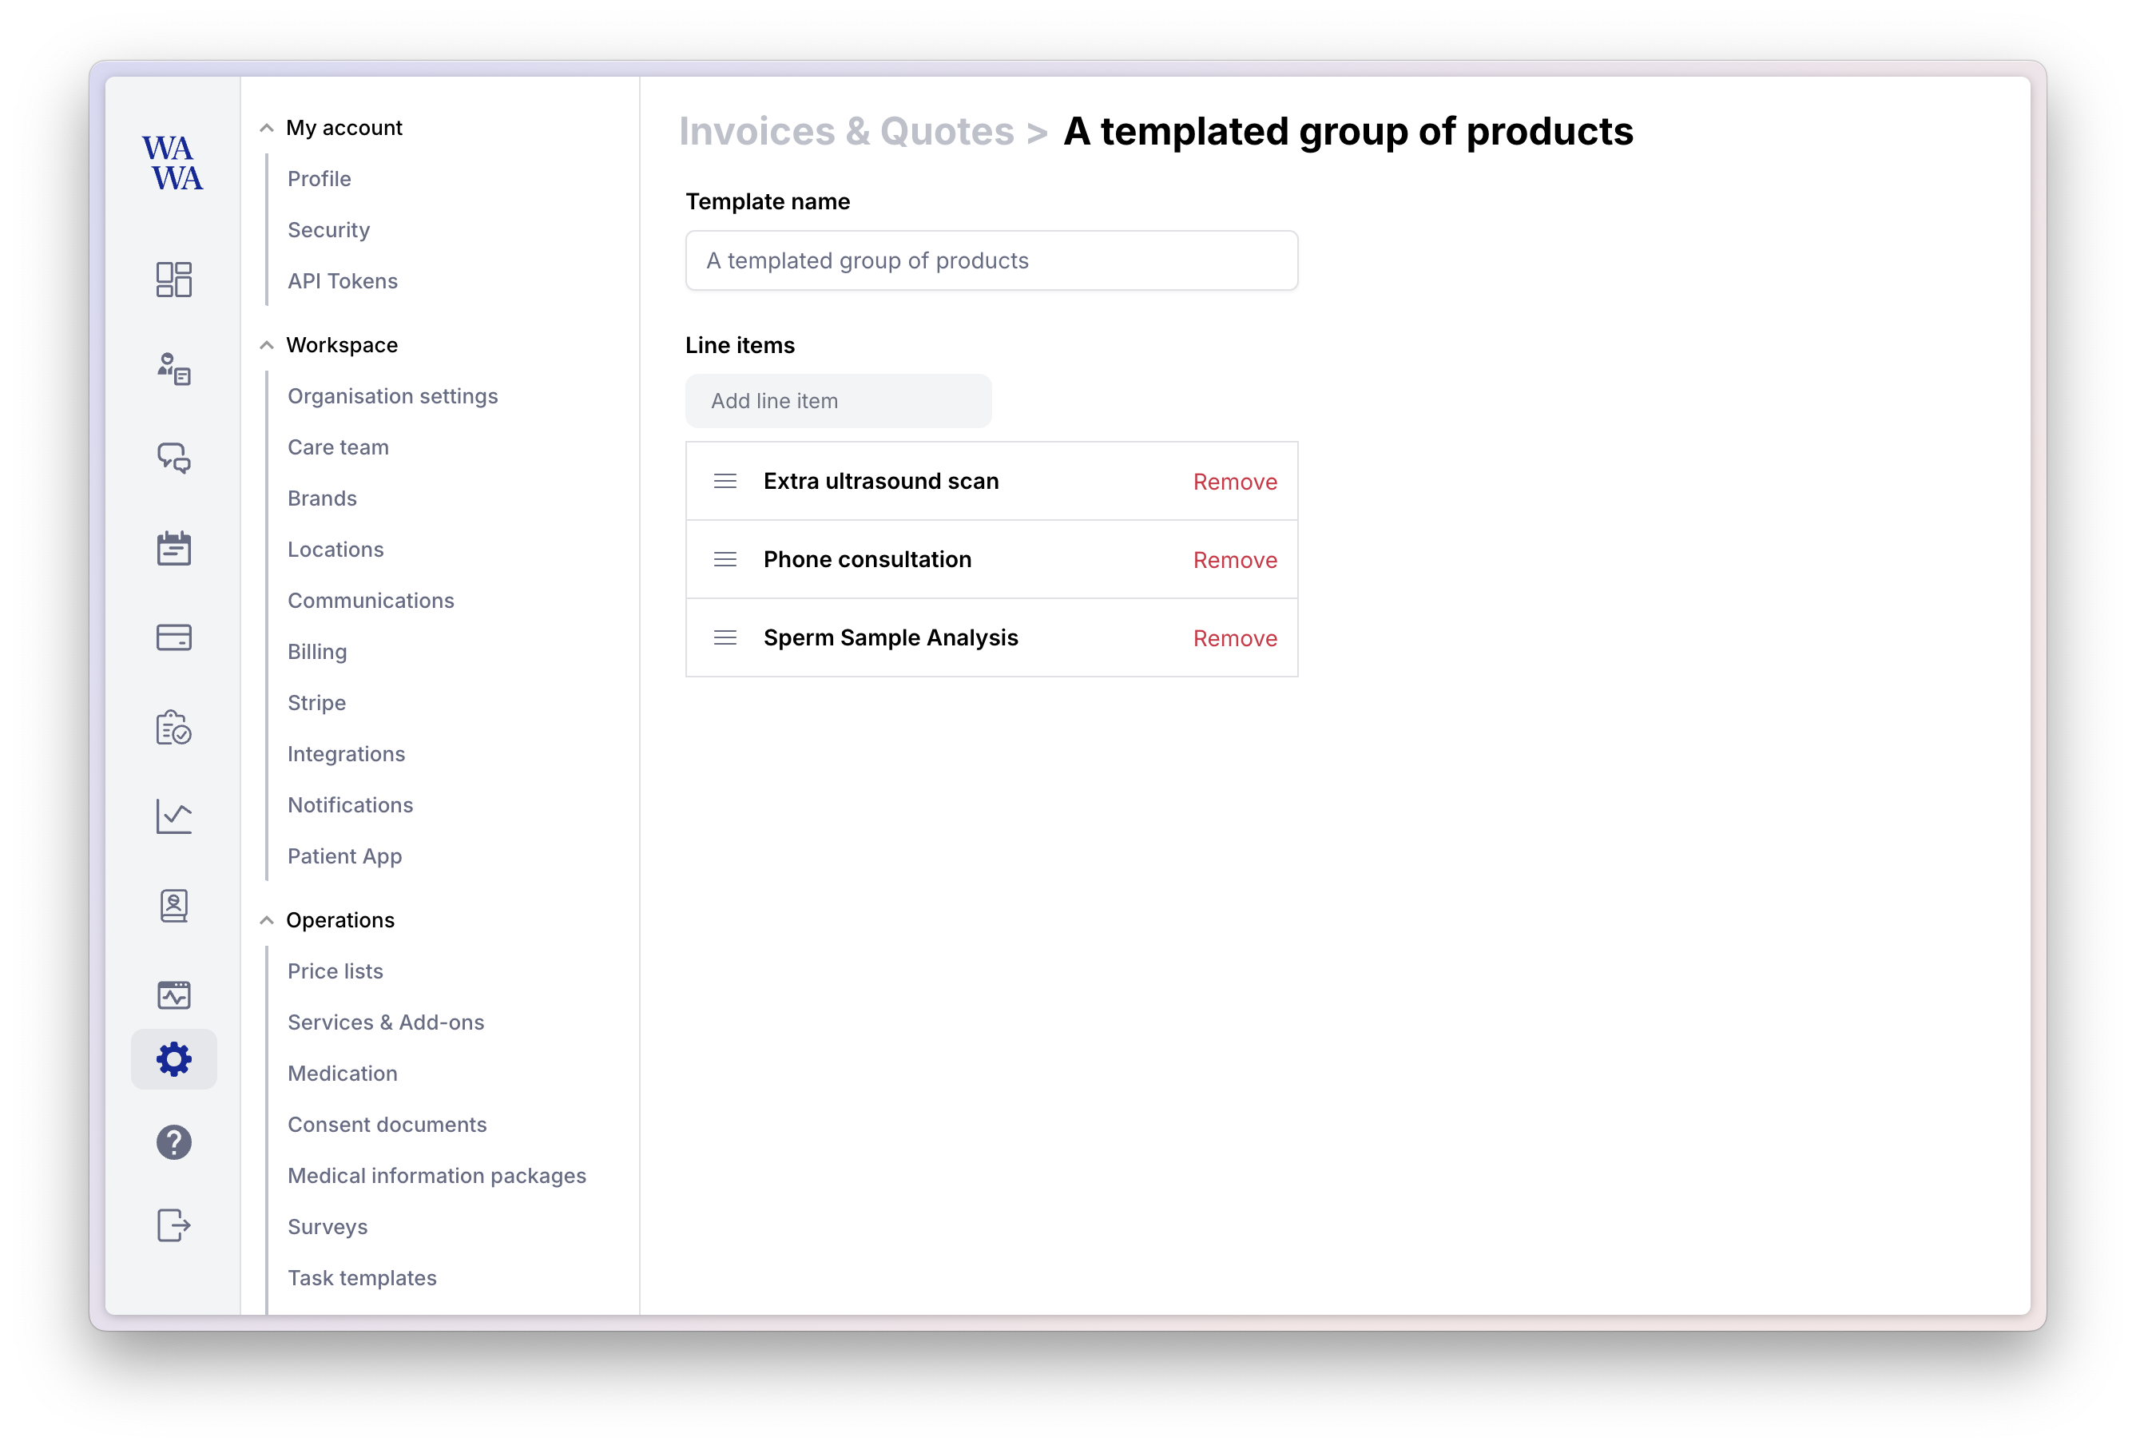Open the analytics charts view
The image size is (2136, 1449).
173,815
